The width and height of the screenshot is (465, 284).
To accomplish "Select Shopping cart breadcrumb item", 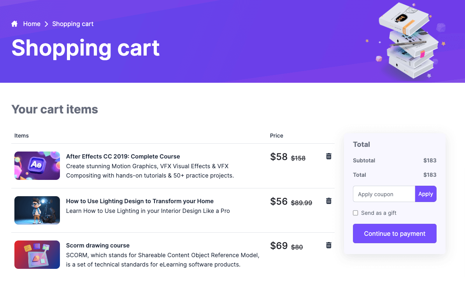I will point(73,24).
